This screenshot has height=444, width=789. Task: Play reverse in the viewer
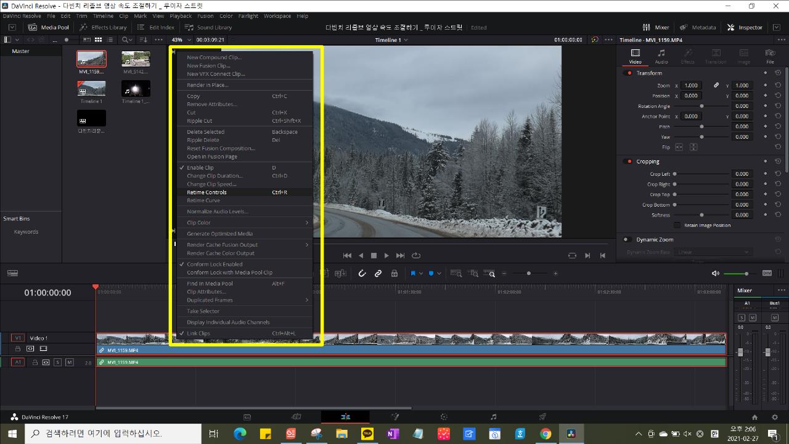click(x=361, y=255)
